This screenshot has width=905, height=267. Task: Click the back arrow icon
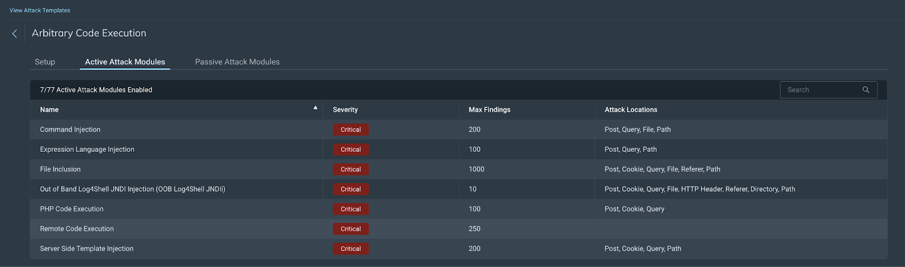15,34
